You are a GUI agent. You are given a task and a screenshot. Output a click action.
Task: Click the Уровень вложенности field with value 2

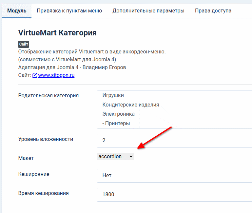174,141
